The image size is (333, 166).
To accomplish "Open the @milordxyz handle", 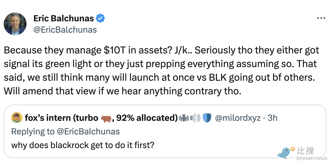I will 238,118.
